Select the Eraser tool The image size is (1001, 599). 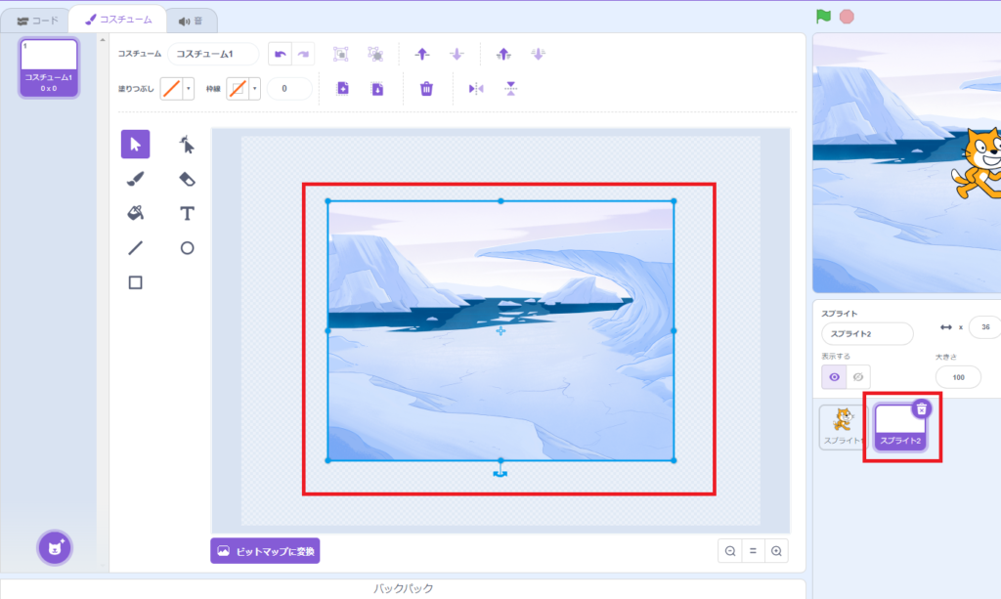tap(188, 179)
